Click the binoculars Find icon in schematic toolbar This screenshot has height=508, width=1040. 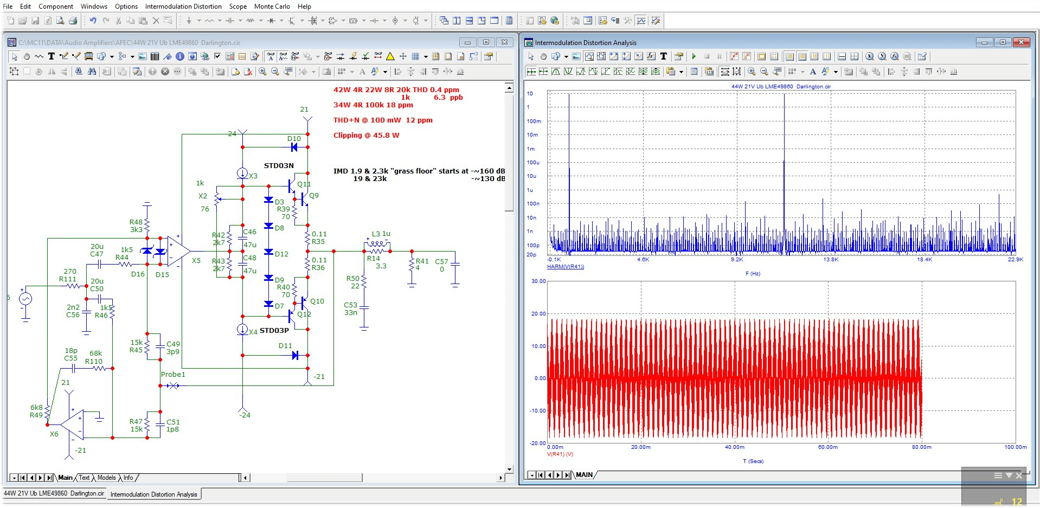(x=92, y=72)
